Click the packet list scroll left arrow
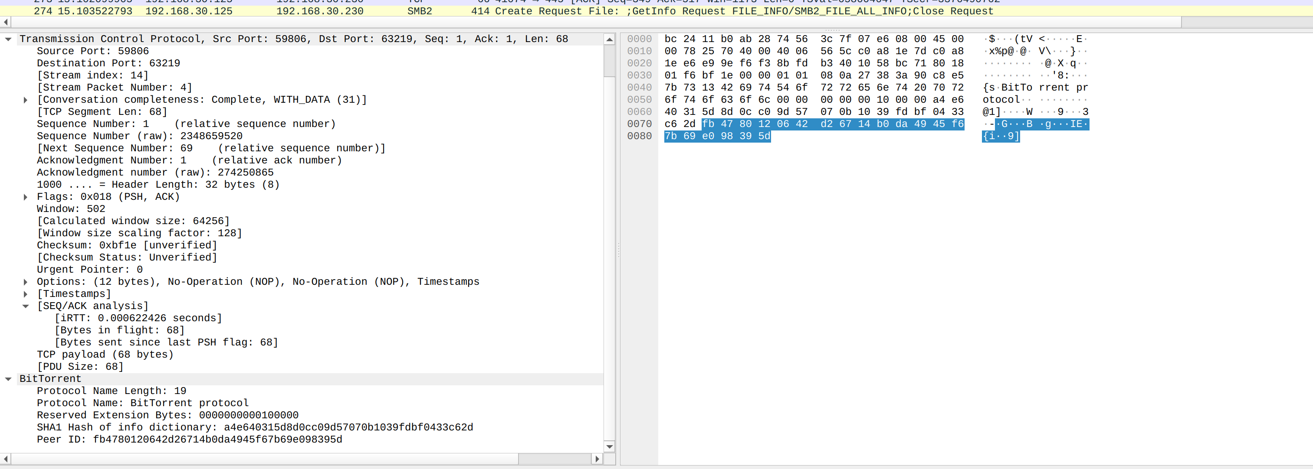1313x469 pixels. [x=6, y=22]
